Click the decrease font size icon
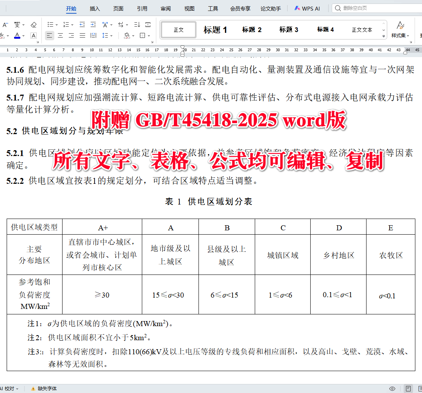The image size is (422, 393). pyautogui.click(x=5, y=25)
